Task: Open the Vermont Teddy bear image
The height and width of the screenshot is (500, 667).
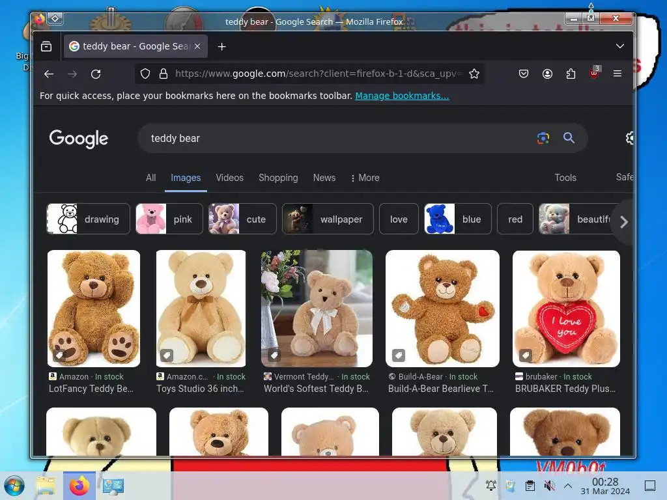Action: coord(317,308)
